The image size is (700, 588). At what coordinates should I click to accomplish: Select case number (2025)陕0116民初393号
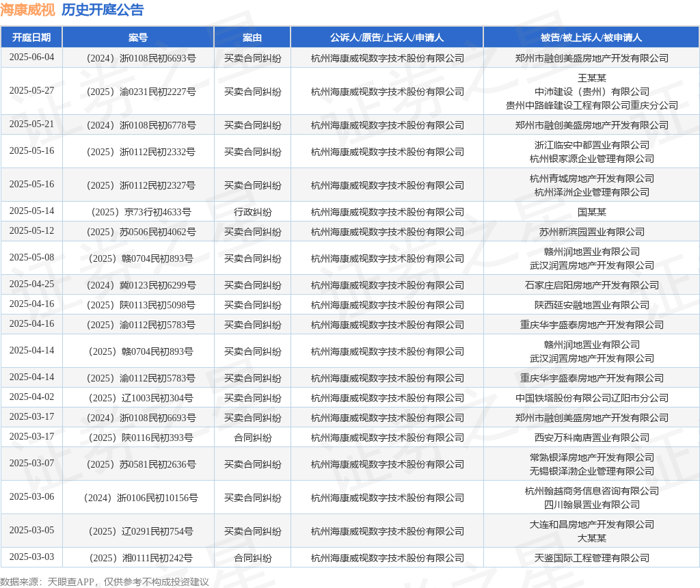pos(141,438)
